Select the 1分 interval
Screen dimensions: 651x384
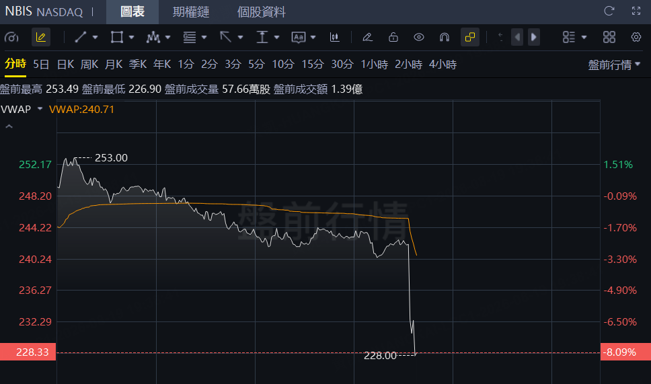(x=186, y=65)
